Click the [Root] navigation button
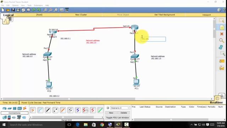 pyautogui.click(x=39, y=15)
